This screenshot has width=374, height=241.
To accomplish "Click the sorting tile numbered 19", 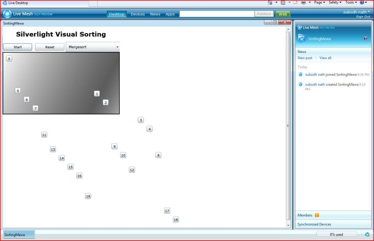I will (88, 196).
